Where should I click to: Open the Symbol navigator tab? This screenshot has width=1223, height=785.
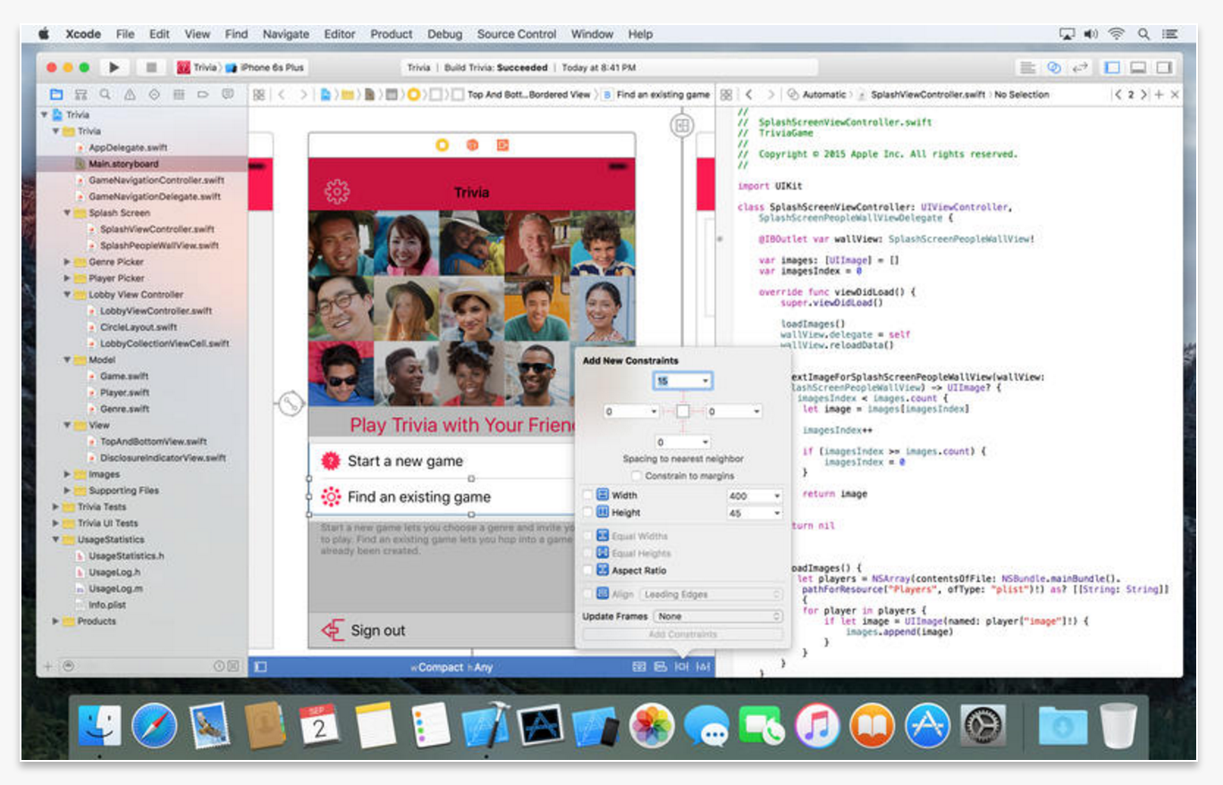(x=81, y=94)
